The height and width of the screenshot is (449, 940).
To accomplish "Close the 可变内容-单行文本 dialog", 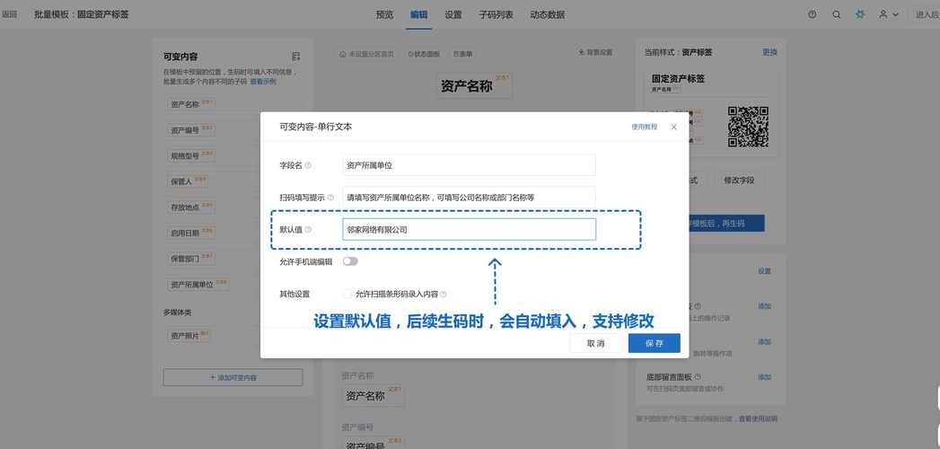I will [x=674, y=128].
